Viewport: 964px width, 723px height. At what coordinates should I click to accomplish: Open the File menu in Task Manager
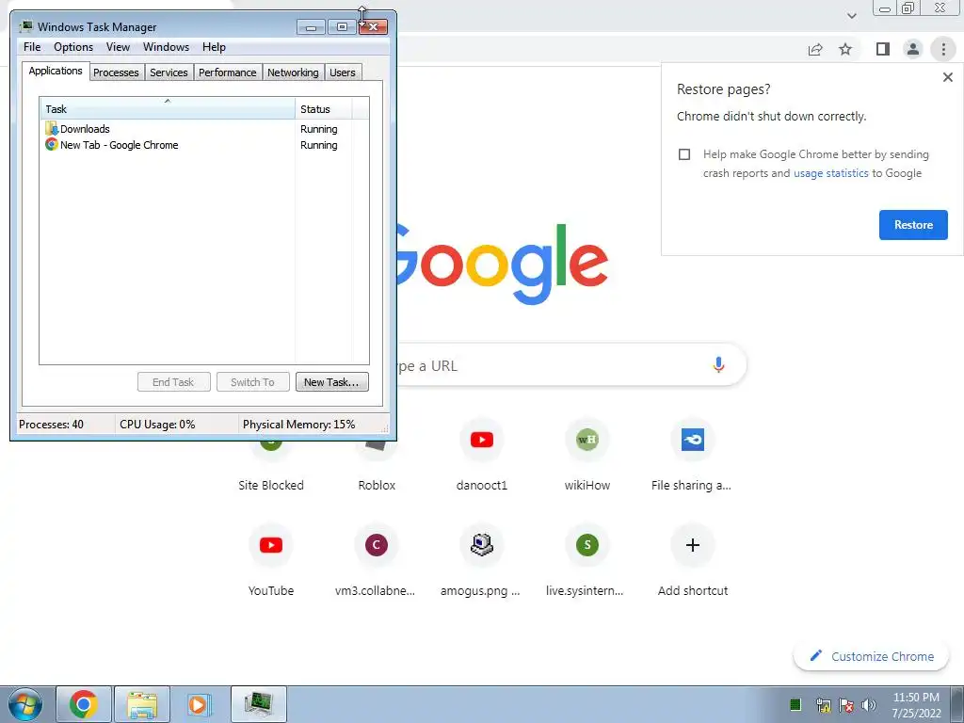[x=32, y=47]
